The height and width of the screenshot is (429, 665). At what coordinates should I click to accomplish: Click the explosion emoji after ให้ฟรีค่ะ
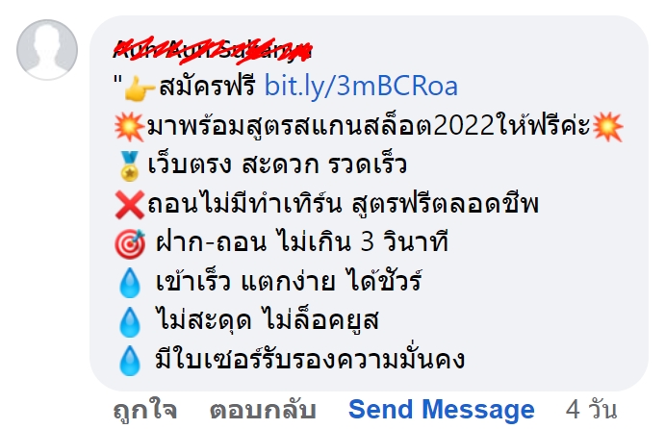coord(608,126)
